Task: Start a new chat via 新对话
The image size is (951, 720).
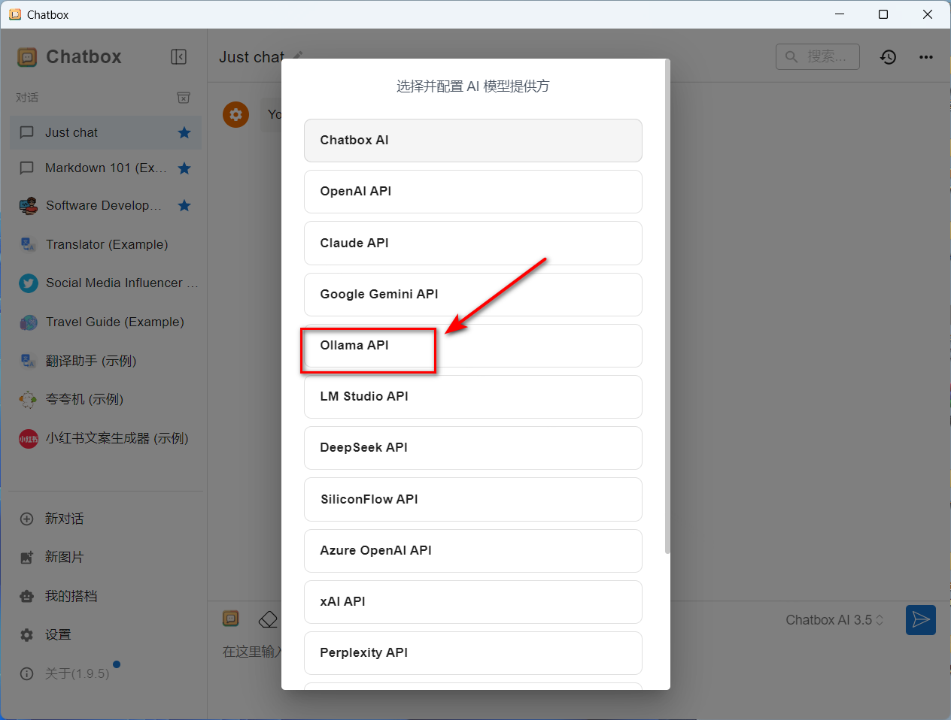Action: 105,519
